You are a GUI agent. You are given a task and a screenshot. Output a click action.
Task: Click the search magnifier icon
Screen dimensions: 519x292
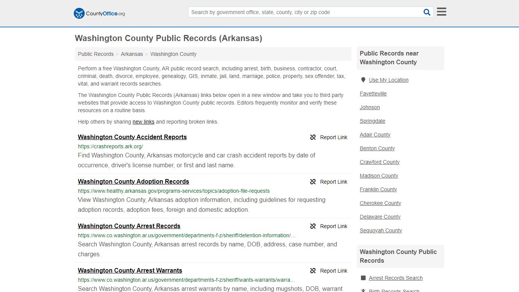(427, 12)
